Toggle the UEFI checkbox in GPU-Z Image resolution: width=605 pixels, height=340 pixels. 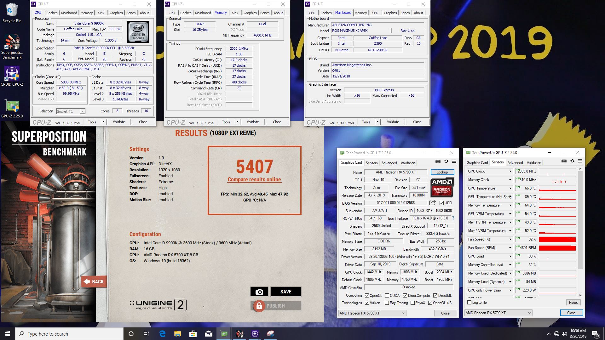coord(441,203)
